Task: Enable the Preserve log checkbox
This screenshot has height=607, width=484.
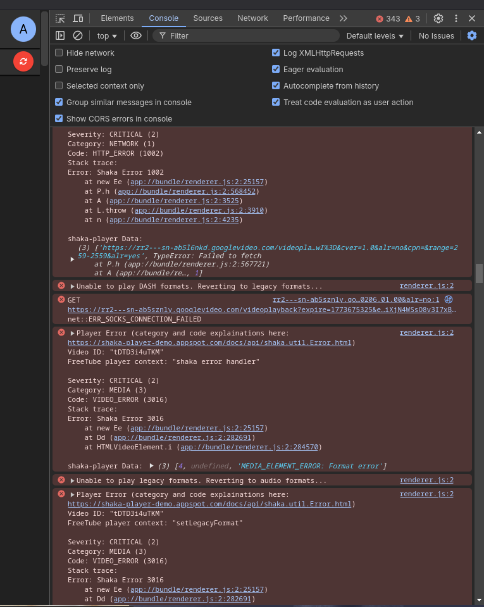Action: [x=59, y=70]
